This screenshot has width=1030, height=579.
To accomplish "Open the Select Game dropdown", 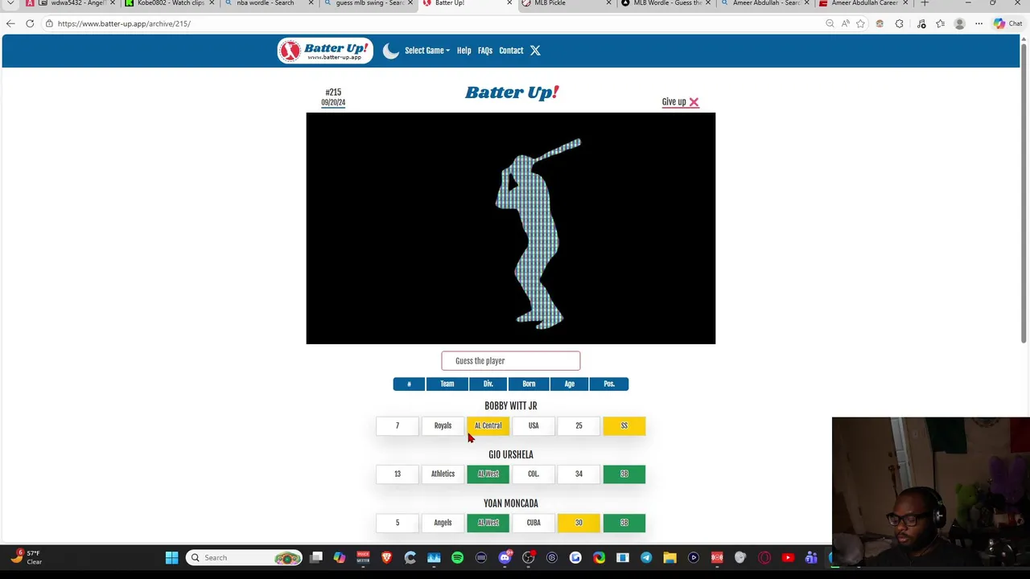I will [x=427, y=51].
